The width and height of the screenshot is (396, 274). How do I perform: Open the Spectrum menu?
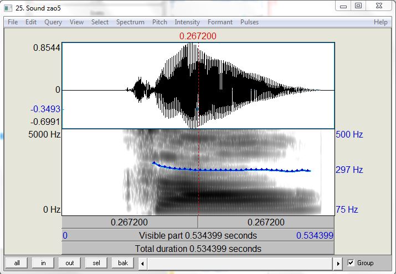click(x=130, y=22)
